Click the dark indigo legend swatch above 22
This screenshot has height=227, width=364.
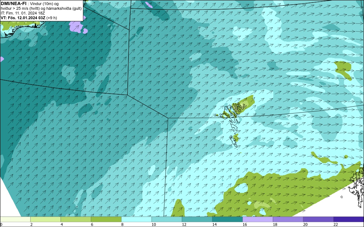(x=348, y=219)
